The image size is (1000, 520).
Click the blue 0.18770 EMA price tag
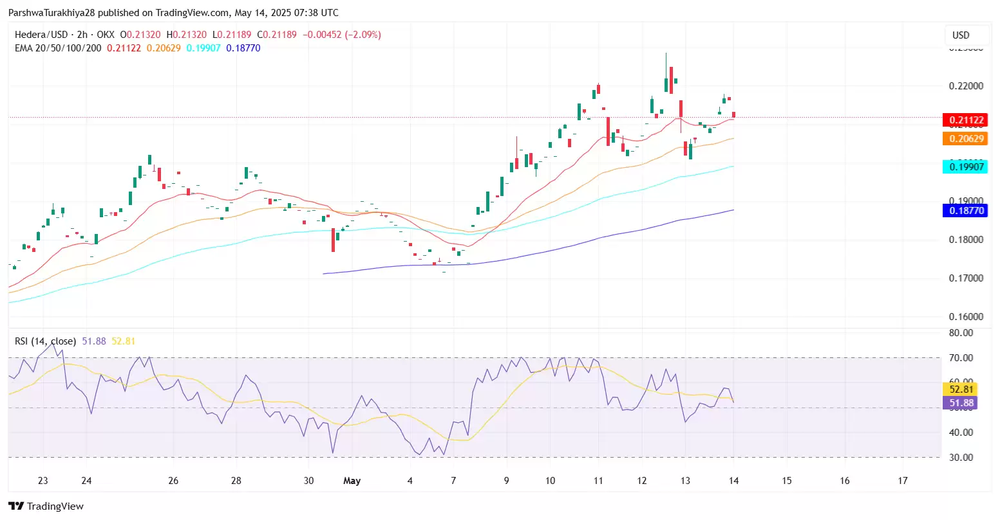pyautogui.click(x=964, y=211)
